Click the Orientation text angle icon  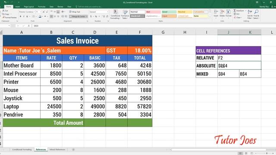(x=63, y=12)
